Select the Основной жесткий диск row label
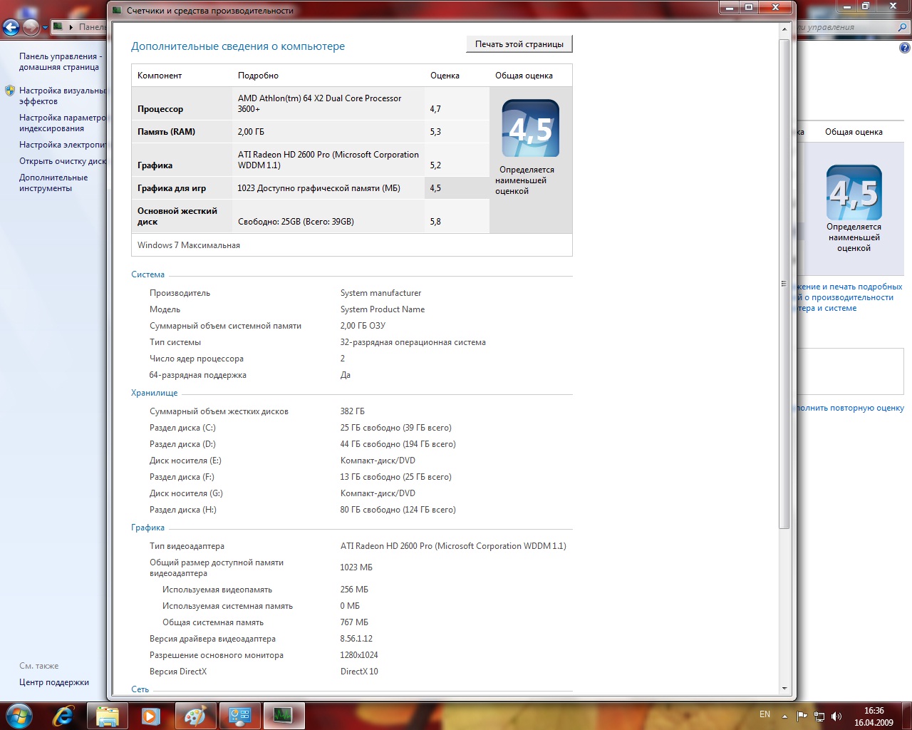Viewport: 912px width, 730px height. click(x=177, y=216)
